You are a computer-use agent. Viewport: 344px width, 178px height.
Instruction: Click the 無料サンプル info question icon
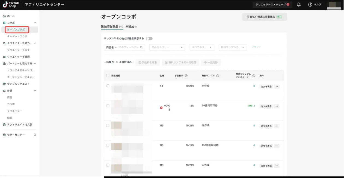click(218, 76)
